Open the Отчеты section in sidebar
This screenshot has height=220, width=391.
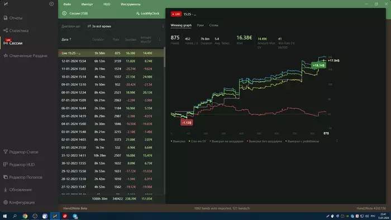tap(13, 18)
